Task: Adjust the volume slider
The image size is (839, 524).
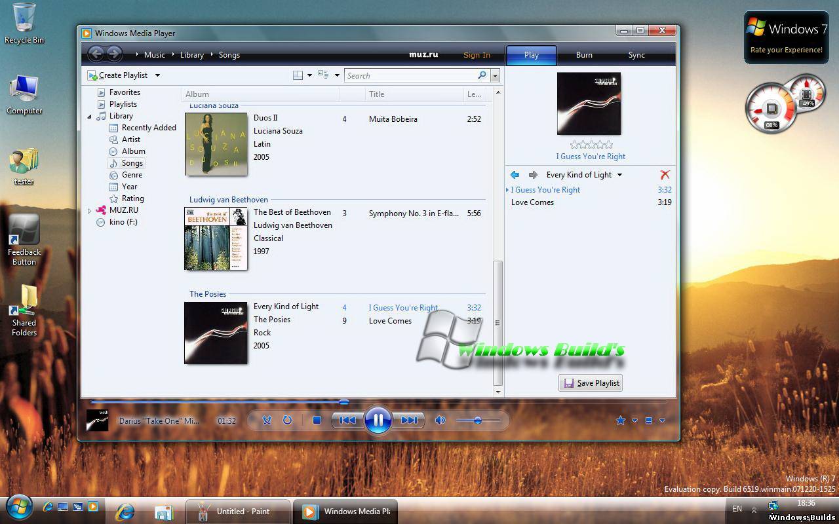Action: [x=478, y=421]
